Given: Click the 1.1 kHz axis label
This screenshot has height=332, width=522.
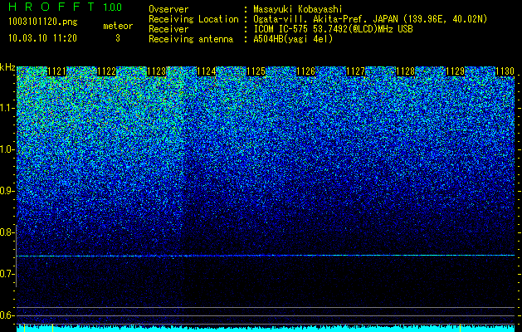Looking at the screenshot, I should pyautogui.click(x=7, y=108).
